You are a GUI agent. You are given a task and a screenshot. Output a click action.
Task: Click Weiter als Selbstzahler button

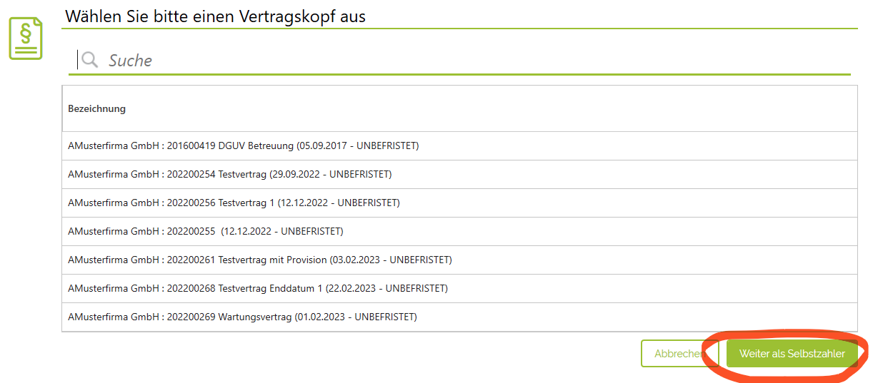click(792, 354)
